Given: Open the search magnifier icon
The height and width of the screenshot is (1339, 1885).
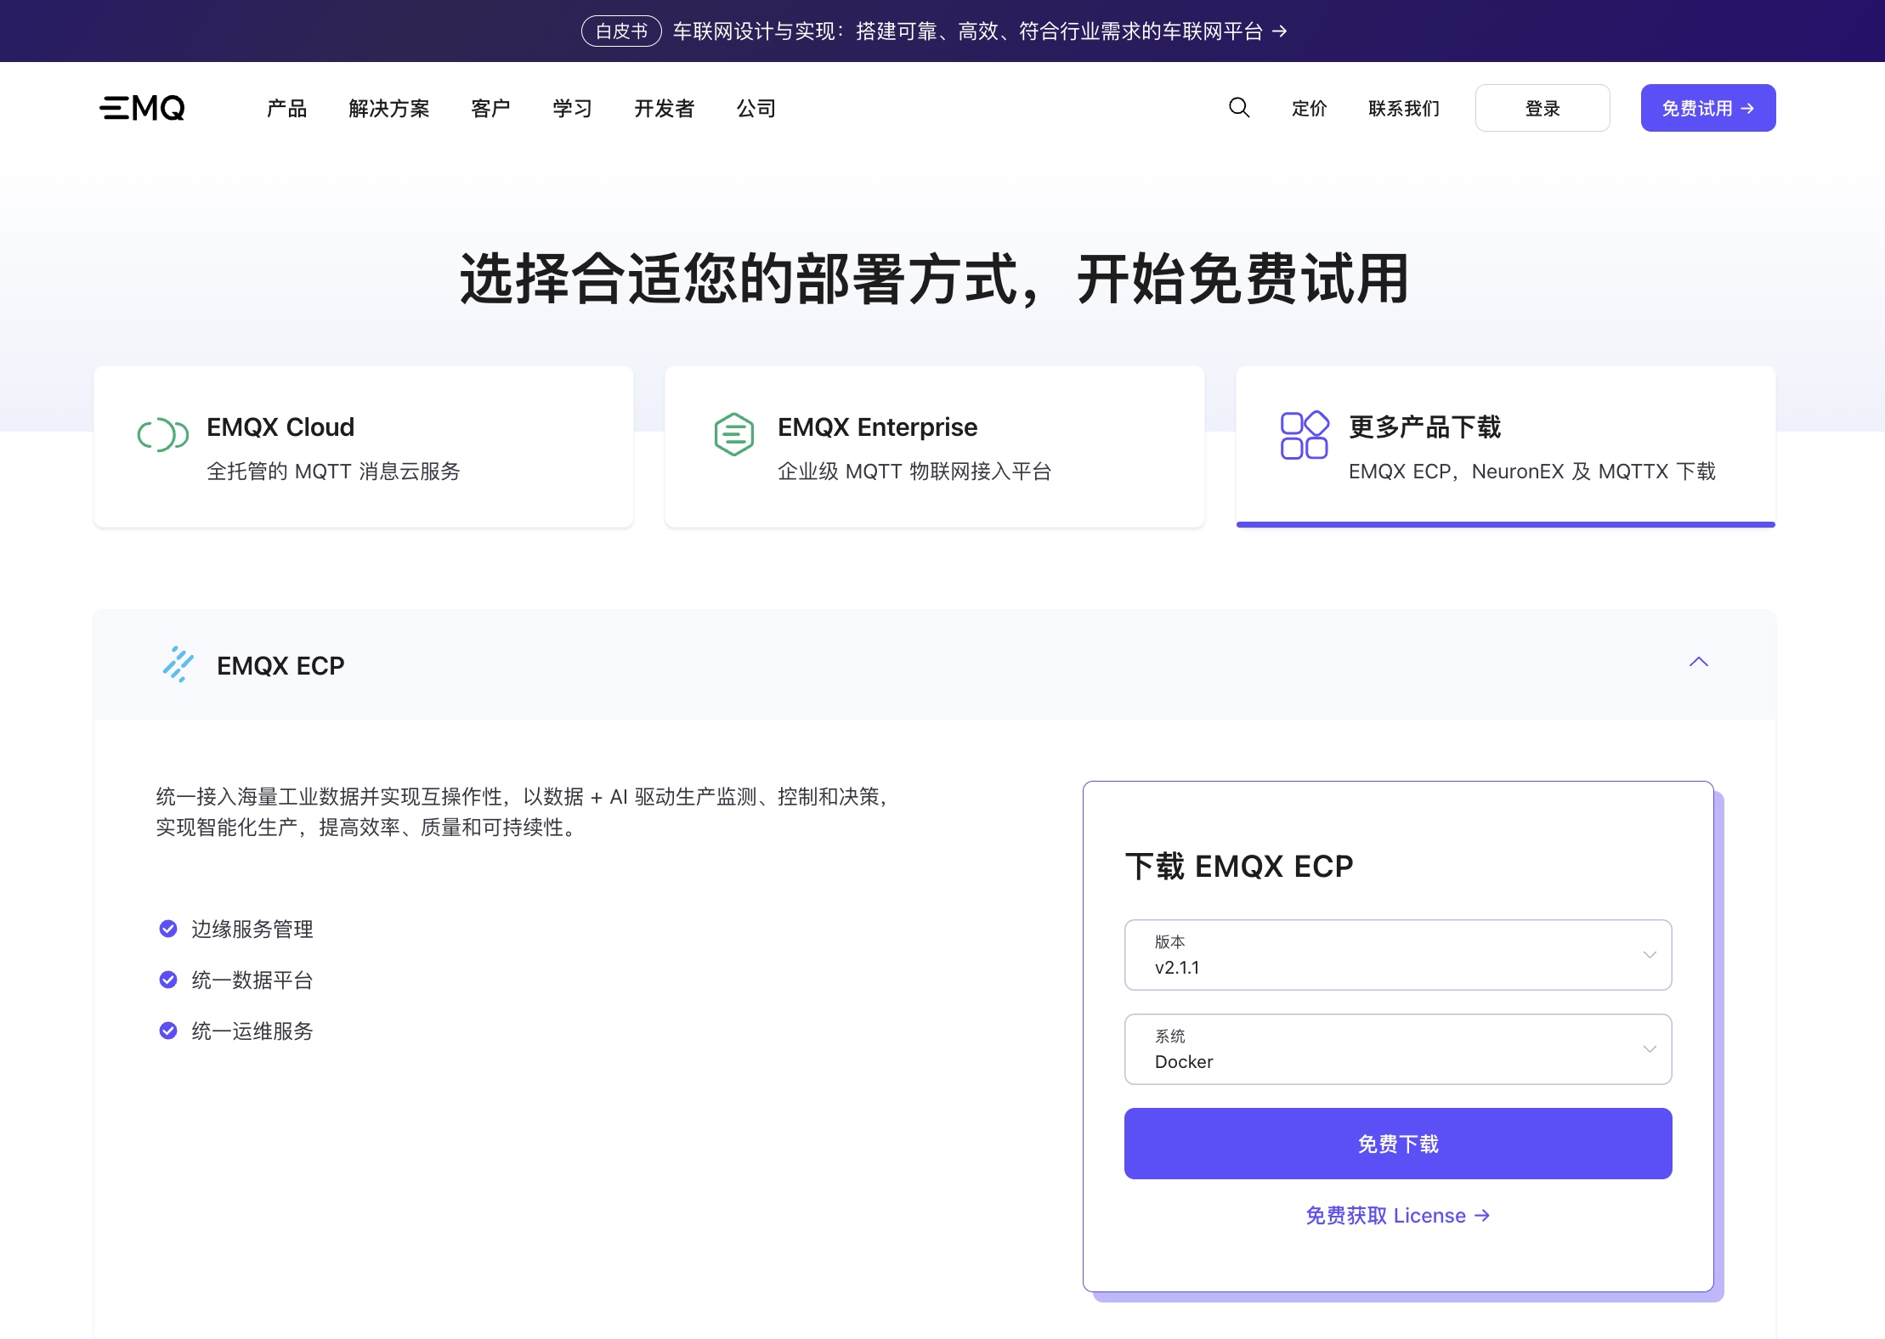Looking at the screenshot, I should (x=1239, y=107).
